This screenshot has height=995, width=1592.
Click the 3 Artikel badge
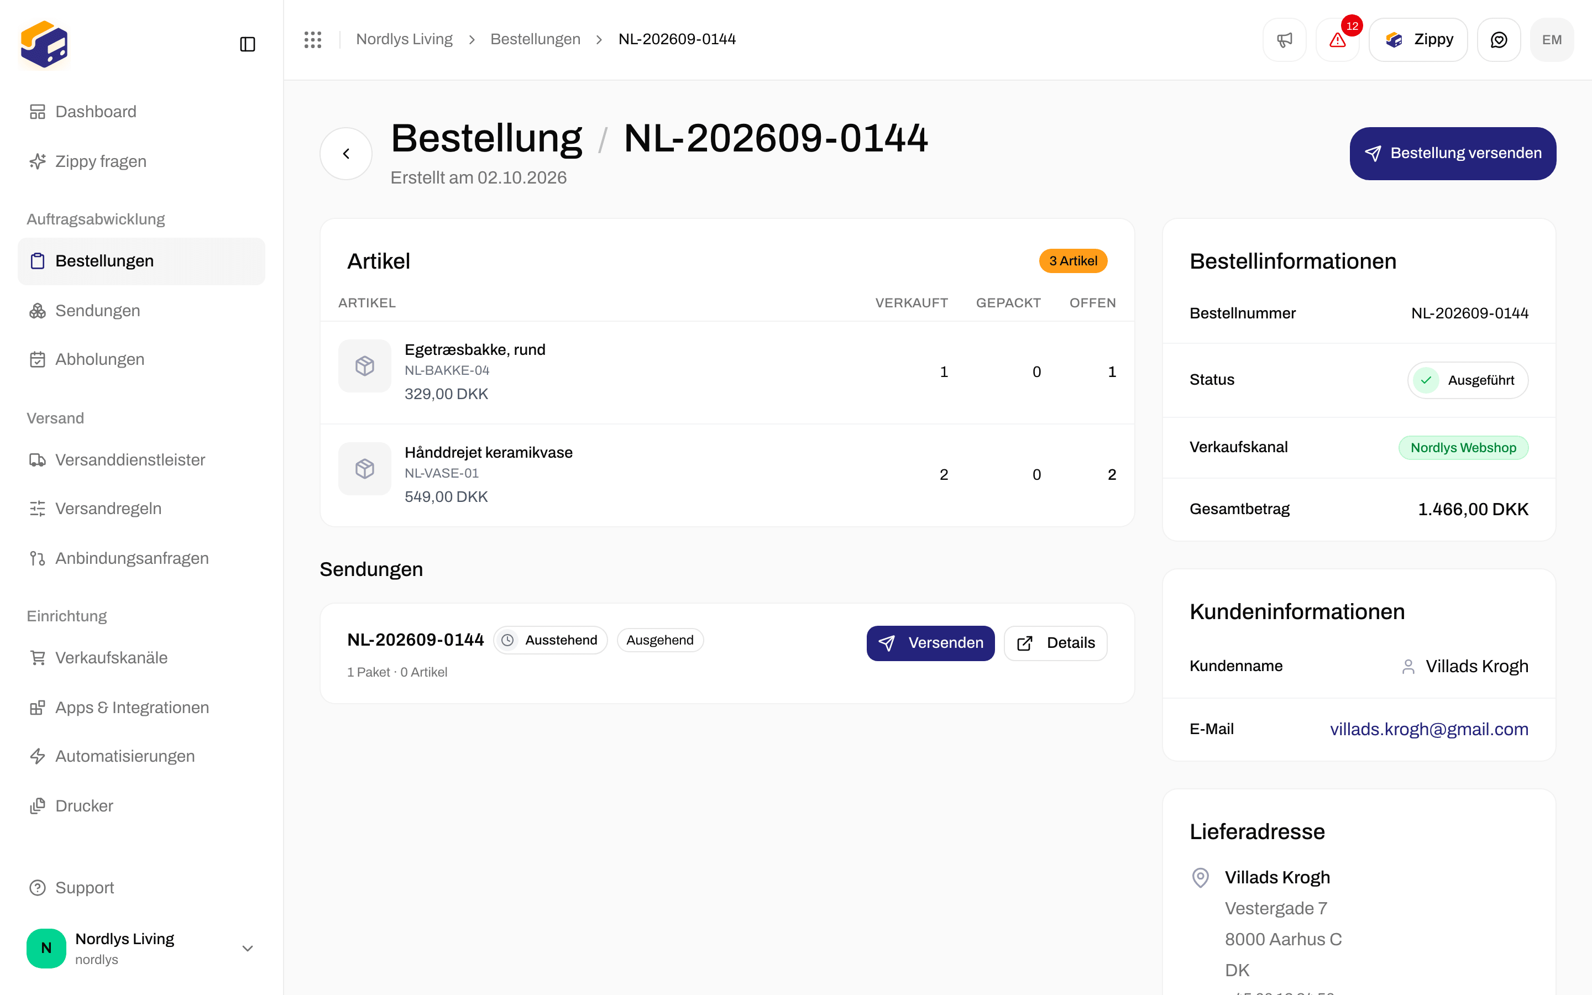1073,261
